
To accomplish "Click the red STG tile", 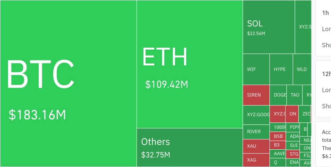I will coord(294,154).
